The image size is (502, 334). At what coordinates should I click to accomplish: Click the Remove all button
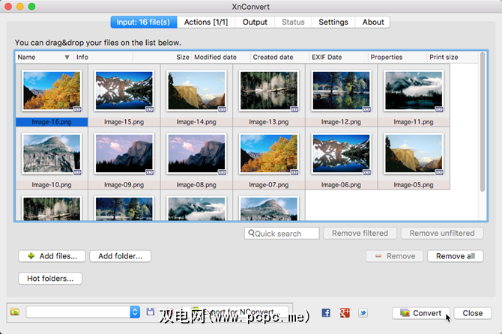click(456, 256)
